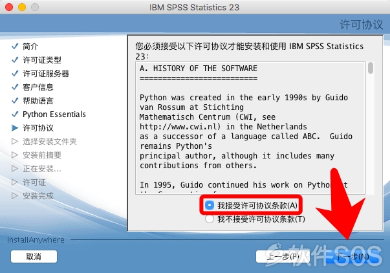Select the 许可协议 step label in sidebar

click(x=38, y=128)
